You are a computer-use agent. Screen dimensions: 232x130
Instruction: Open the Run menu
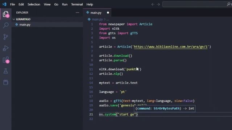click(x=65, y=4)
